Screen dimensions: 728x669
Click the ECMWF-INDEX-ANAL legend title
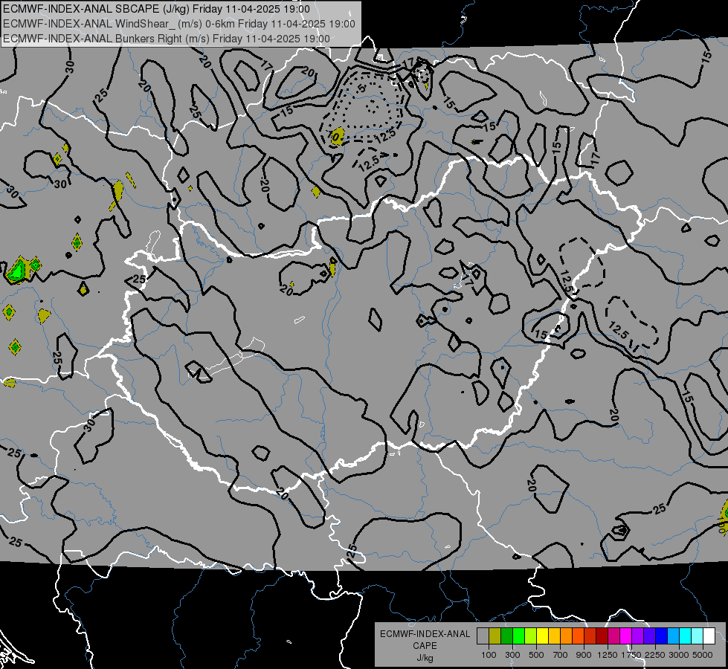[x=425, y=634]
